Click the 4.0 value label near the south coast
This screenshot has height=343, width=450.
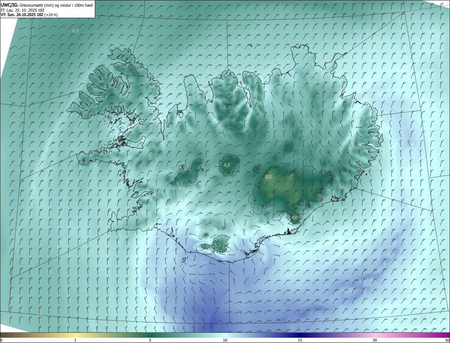(x=295, y=217)
